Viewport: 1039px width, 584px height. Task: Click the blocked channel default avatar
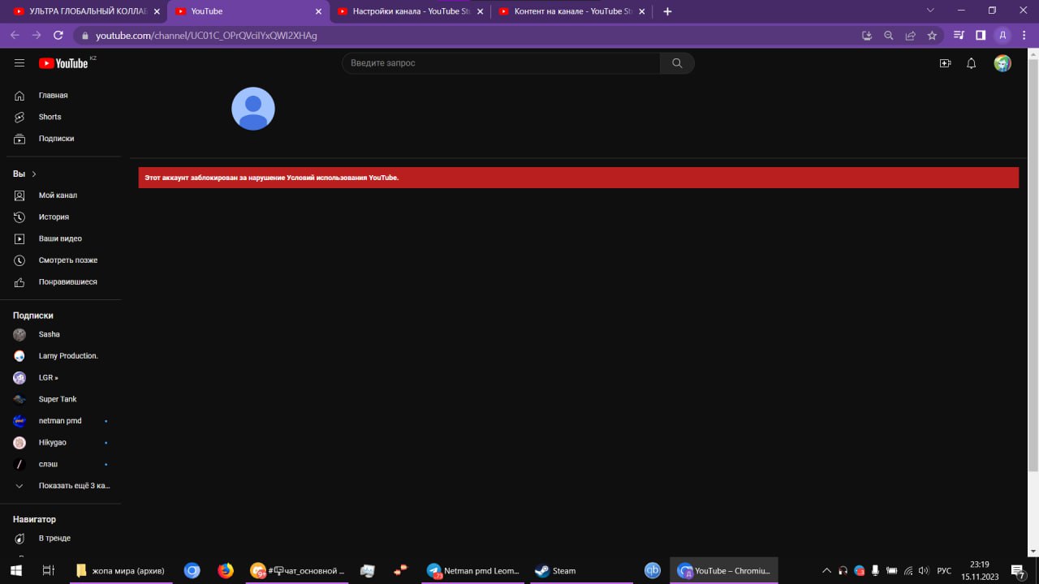coord(253,109)
